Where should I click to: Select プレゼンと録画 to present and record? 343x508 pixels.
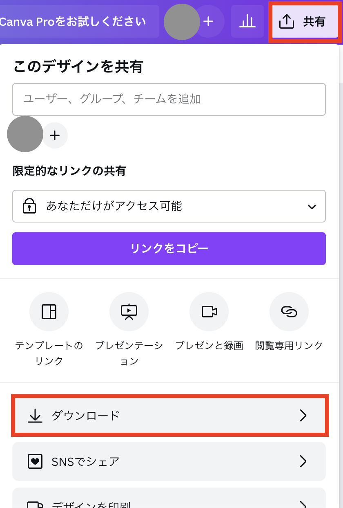209,312
